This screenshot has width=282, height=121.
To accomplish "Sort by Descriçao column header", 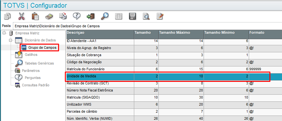I will 100,34.
